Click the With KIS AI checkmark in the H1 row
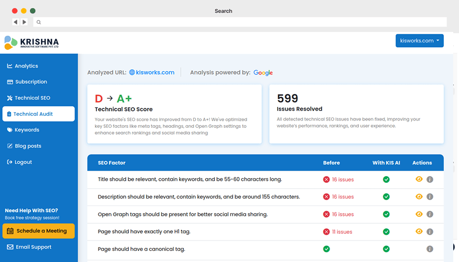Image resolution: width=459 pixels, height=262 pixels. pos(386,232)
